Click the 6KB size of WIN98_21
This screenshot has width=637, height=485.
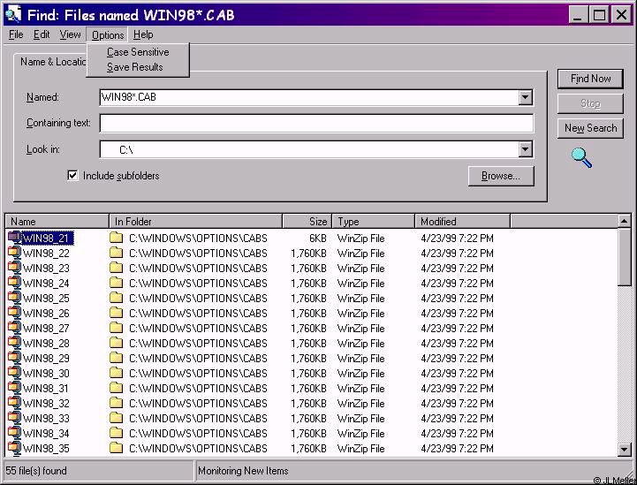[x=317, y=238]
